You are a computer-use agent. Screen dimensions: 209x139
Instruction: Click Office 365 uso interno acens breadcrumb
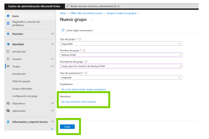[86, 13]
